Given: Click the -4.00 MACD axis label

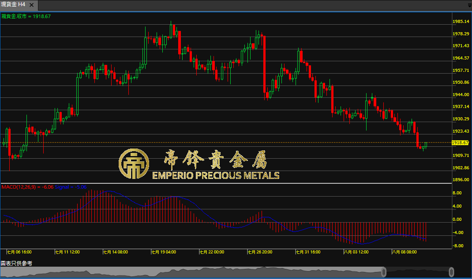Looking at the screenshot, I should click(458, 232).
